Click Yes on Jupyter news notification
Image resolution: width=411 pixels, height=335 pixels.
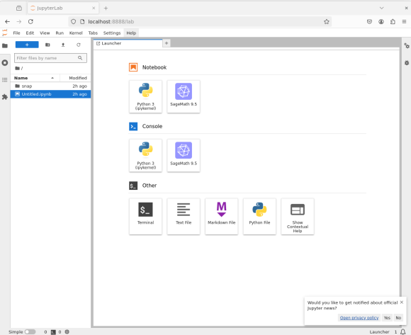pyautogui.click(x=387, y=318)
